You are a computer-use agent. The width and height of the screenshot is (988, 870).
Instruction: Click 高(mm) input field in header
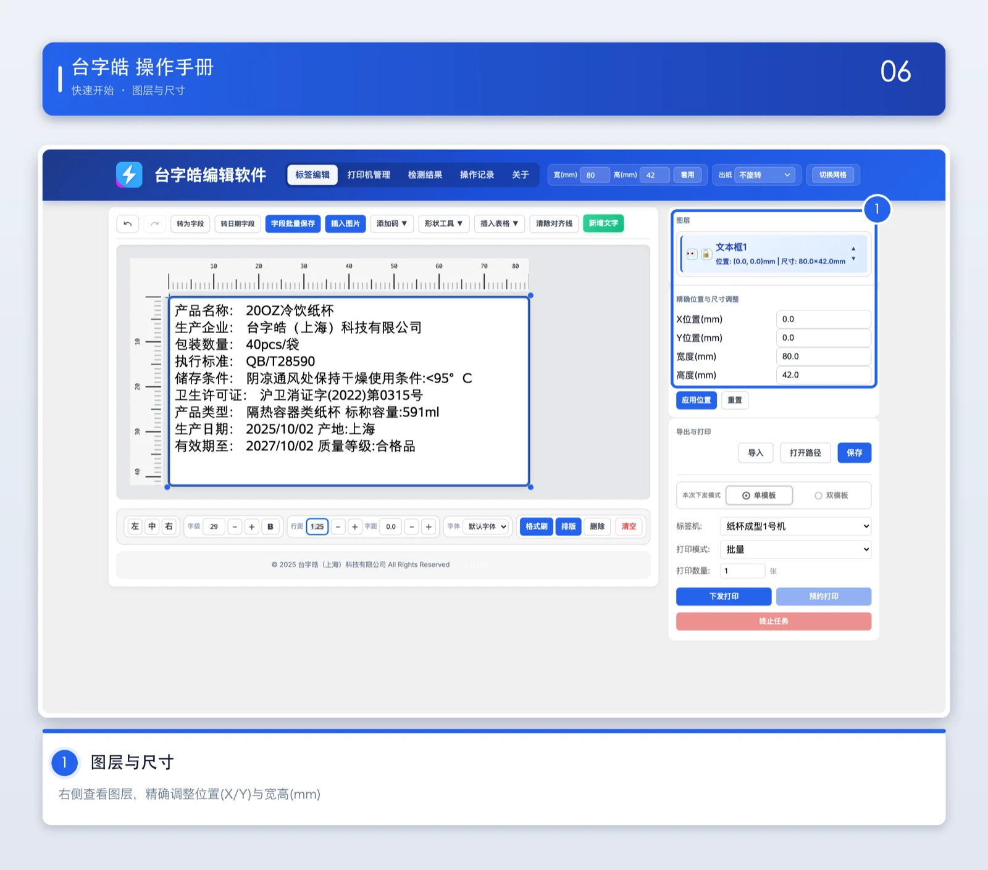click(x=655, y=175)
